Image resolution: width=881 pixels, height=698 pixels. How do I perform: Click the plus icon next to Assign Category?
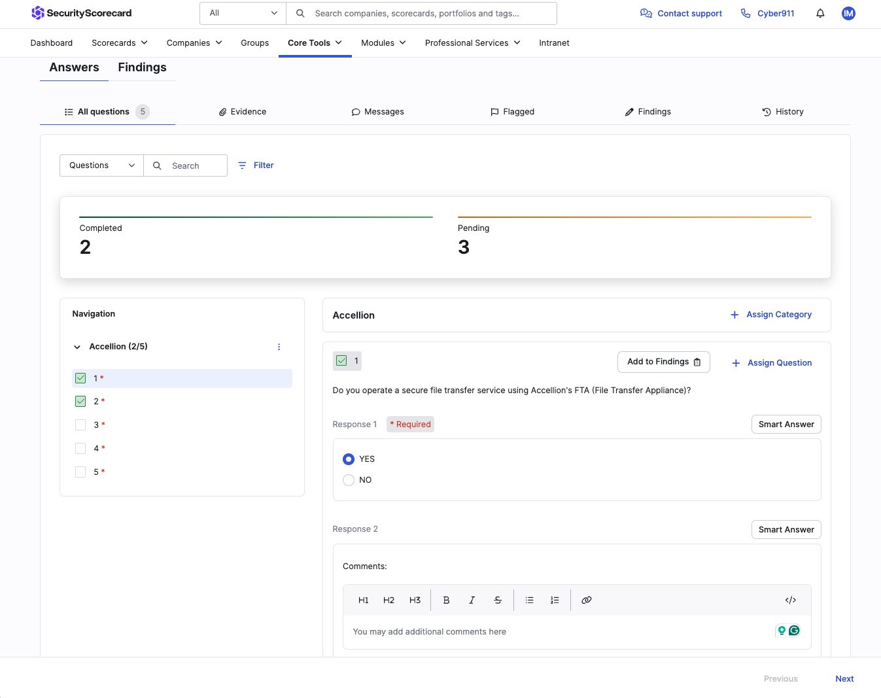734,315
